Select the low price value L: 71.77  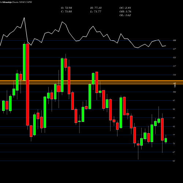coord(96,12)
